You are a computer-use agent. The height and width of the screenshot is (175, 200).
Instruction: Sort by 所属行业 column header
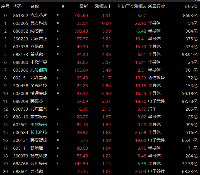point(156,6)
